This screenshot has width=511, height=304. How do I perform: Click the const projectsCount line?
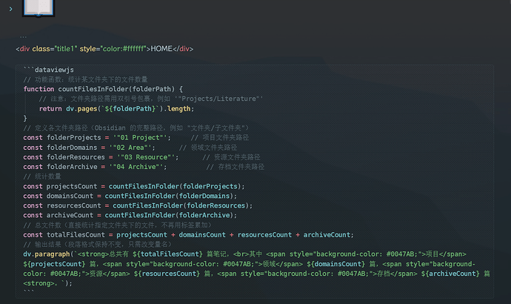point(133,186)
